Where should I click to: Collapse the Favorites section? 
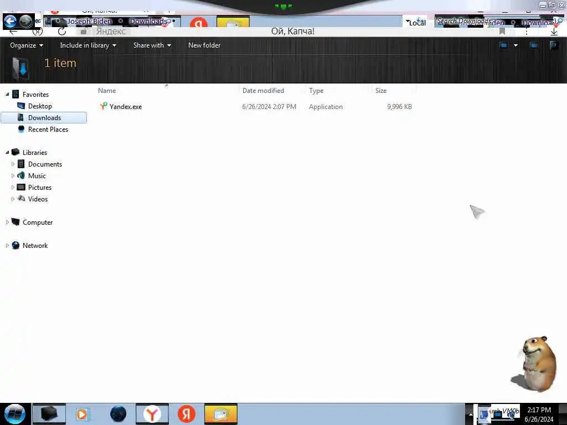tap(7, 94)
